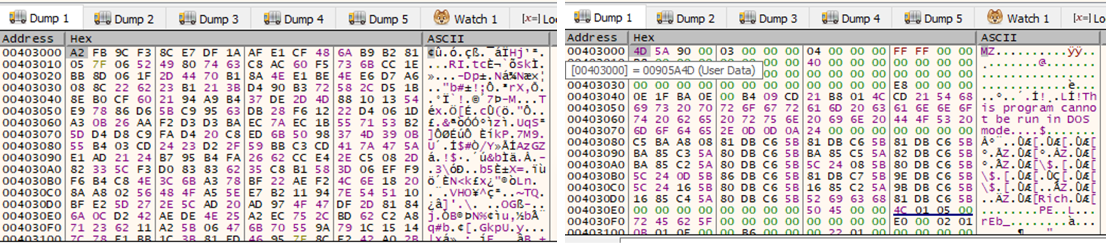Click underlined '4C 01 05 00' bytes
The width and height of the screenshot is (1106, 243).
coord(932,210)
